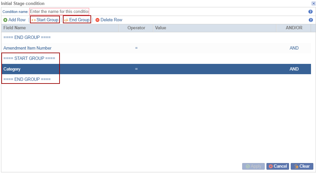The width and height of the screenshot is (316, 173).
Task: Click the Field Name column header
Action: [x=15, y=28]
